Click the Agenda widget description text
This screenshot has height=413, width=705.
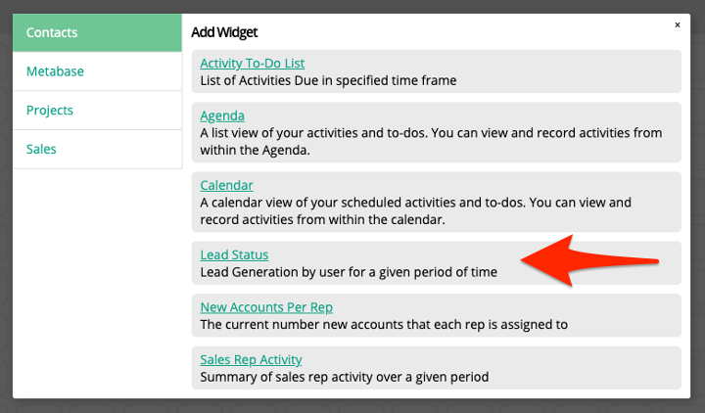431,141
